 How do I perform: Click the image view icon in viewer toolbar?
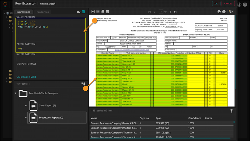click(x=107, y=12)
